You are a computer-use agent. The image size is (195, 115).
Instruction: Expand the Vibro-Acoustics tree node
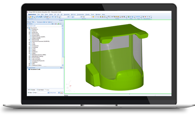[x=29, y=59]
